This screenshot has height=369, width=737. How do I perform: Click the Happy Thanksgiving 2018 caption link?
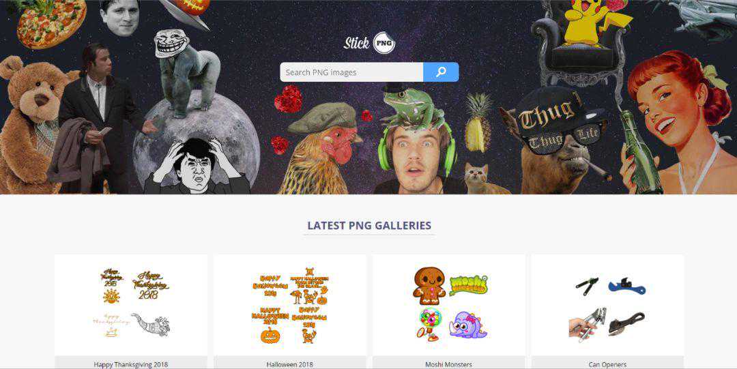pyautogui.click(x=130, y=364)
